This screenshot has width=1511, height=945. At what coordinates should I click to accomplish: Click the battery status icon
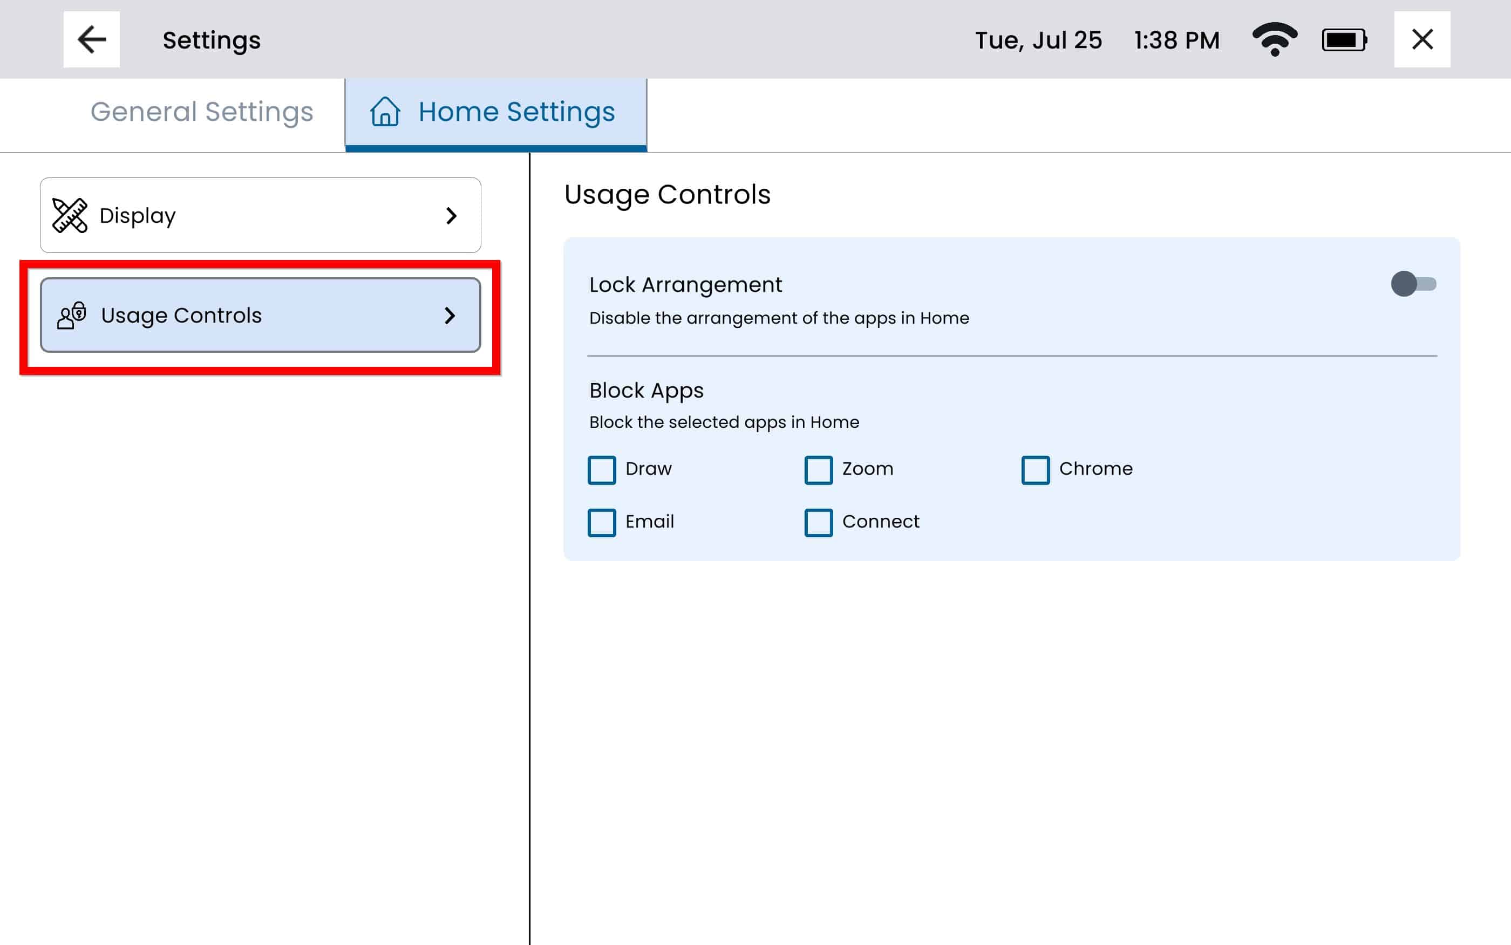pyautogui.click(x=1344, y=40)
